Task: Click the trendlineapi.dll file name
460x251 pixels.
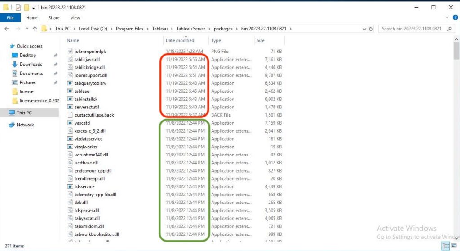Action: (89, 178)
